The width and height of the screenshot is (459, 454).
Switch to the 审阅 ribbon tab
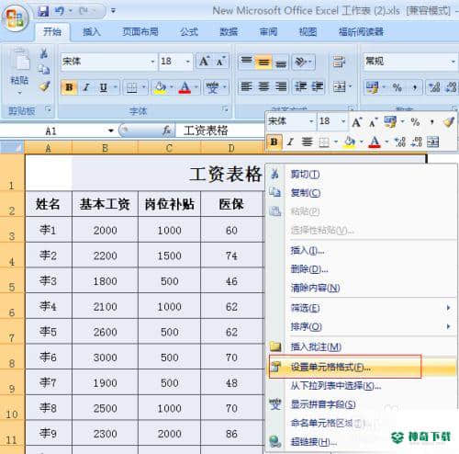click(268, 31)
